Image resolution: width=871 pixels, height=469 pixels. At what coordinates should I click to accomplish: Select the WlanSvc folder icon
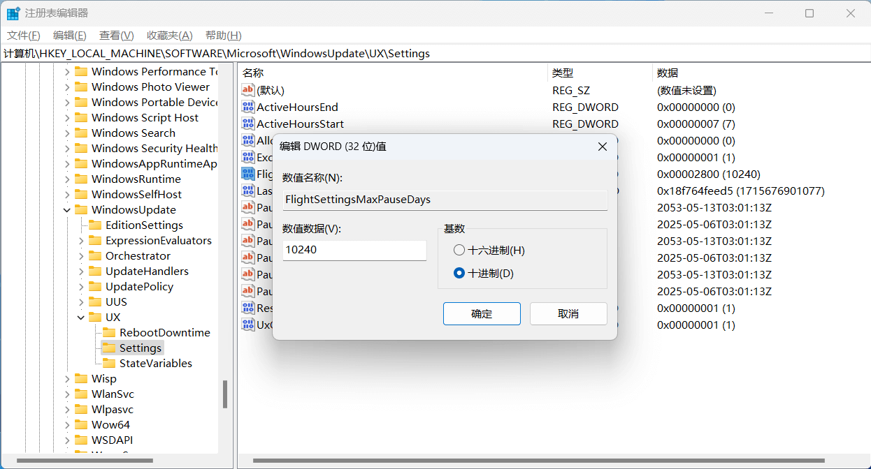pos(81,394)
